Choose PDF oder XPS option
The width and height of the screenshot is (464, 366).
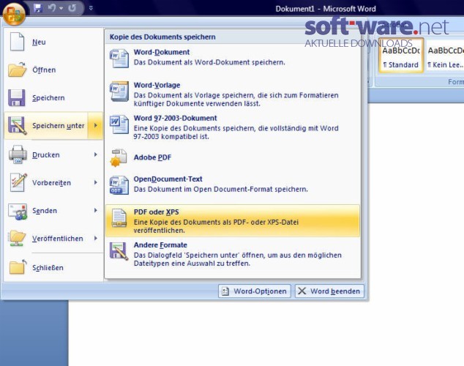coord(233,221)
